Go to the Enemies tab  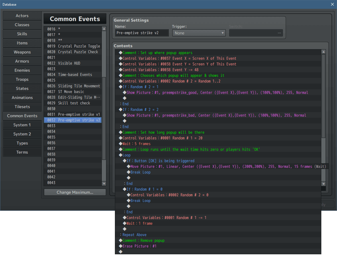point(22,70)
